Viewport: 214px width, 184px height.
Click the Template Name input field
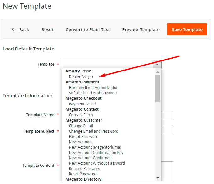click(167, 115)
